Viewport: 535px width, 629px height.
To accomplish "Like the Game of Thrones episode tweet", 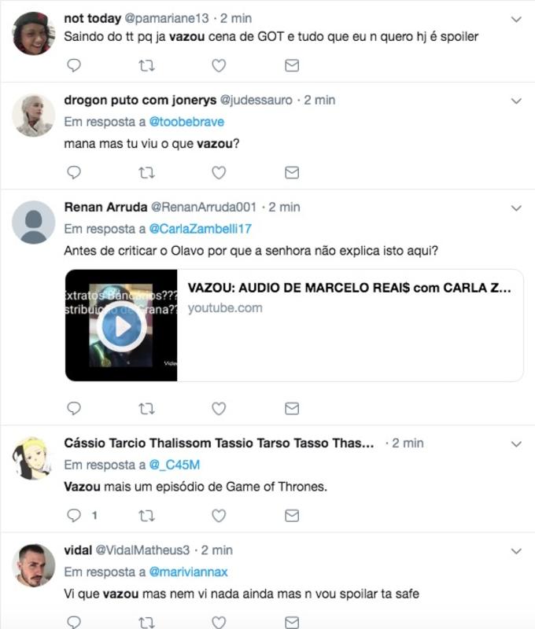I will tap(219, 516).
